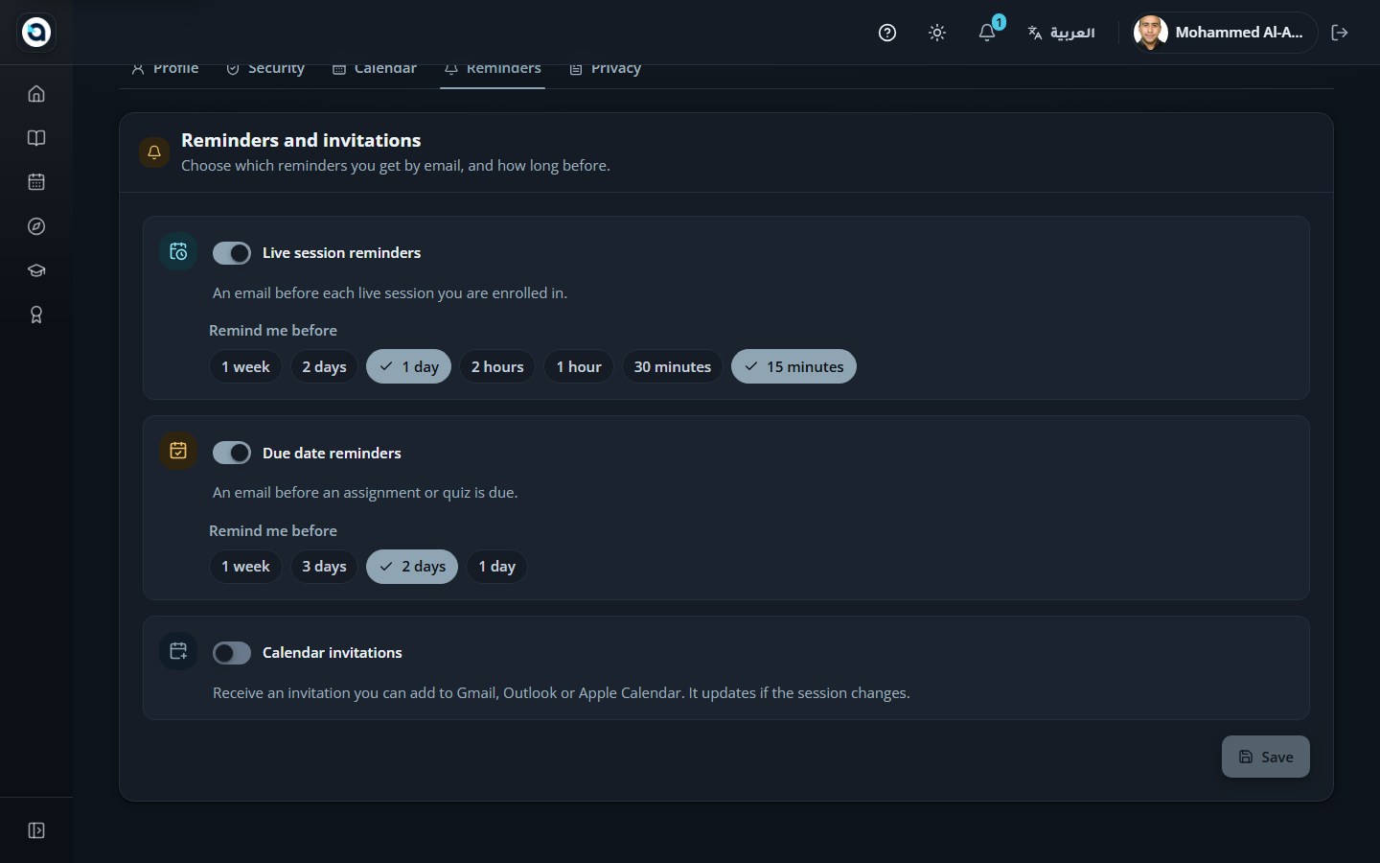Select 1 week chip for due dates
This screenshot has height=863, width=1380.
[245, 567]
